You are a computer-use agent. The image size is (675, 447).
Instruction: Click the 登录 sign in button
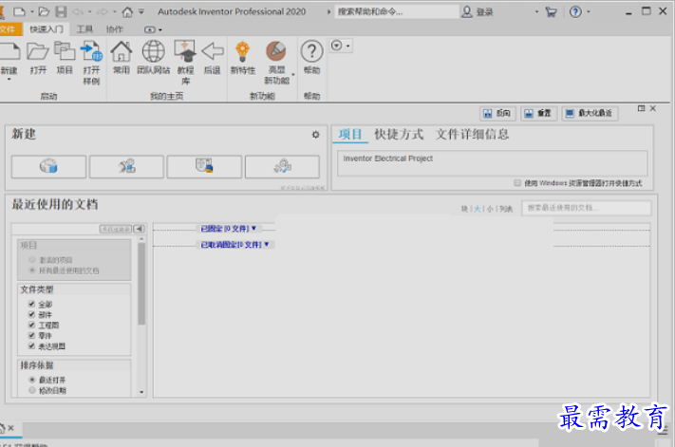[x=478, y=12]
